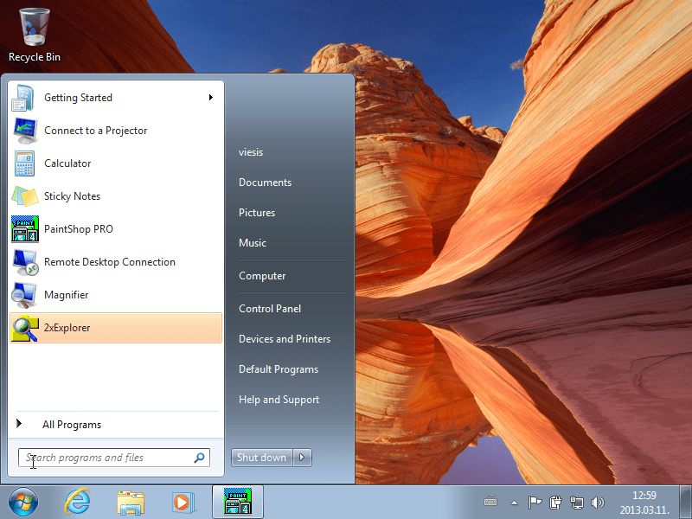
Task: Click the volume speaker tray icon
Action: coord(598,503)
